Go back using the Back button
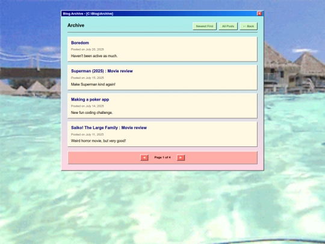The width and height of the screenshot is (325, 244). coord(249,26)
